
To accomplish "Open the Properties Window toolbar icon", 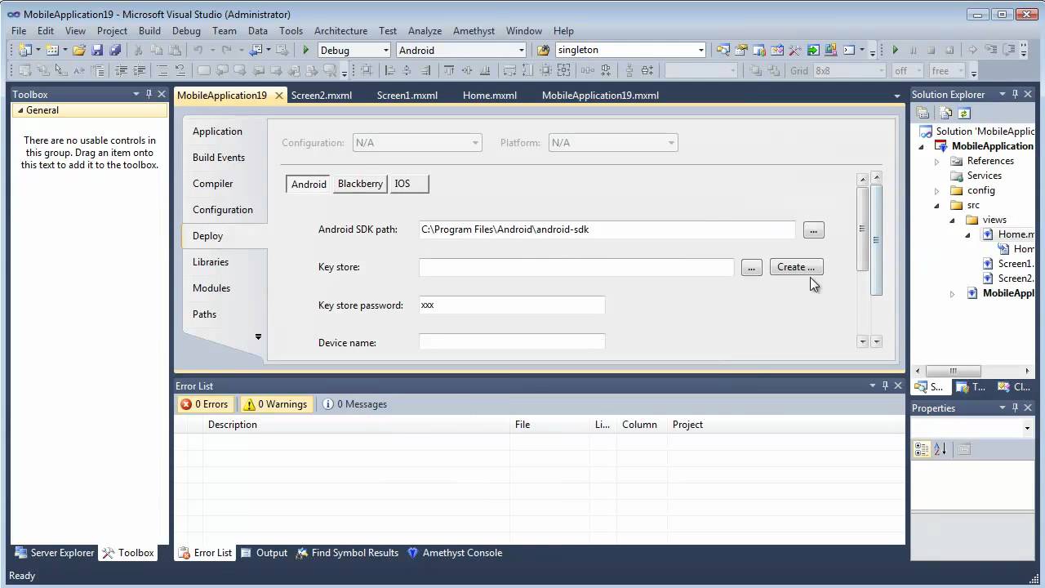I will (741, 50).
